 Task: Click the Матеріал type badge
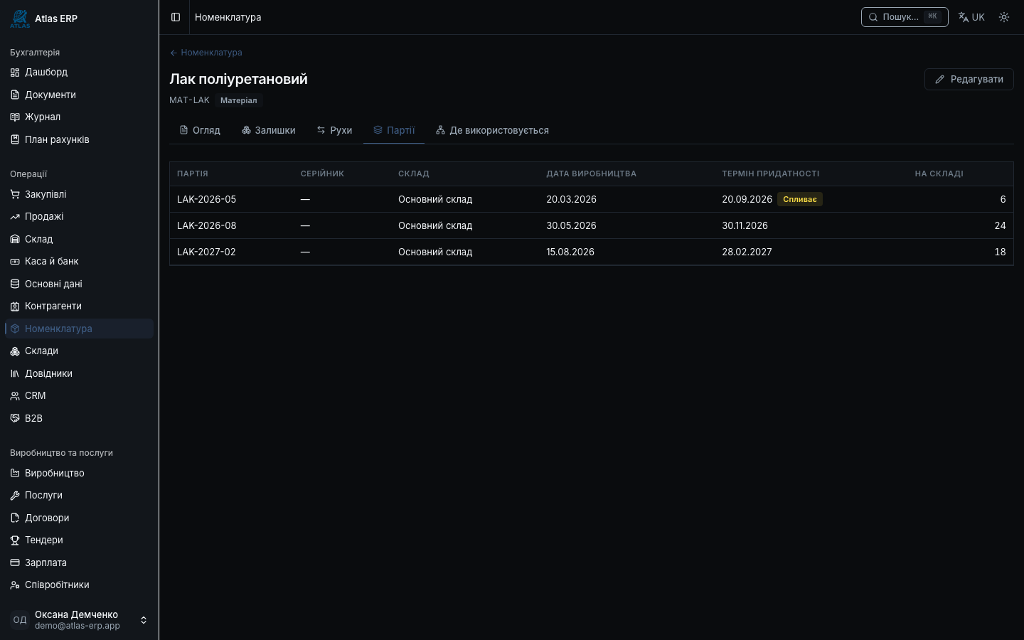[x=239, y=100]
